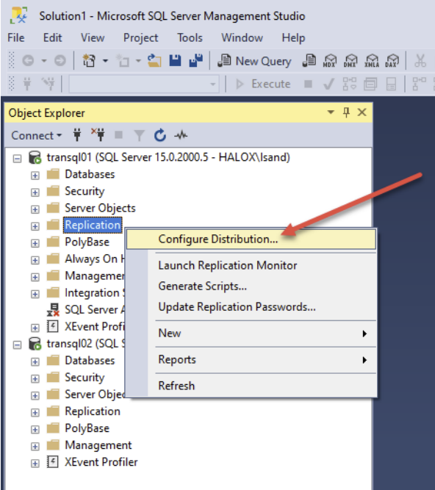Click the Cancel Executing Query stop icon

click(x=308, y=84)
